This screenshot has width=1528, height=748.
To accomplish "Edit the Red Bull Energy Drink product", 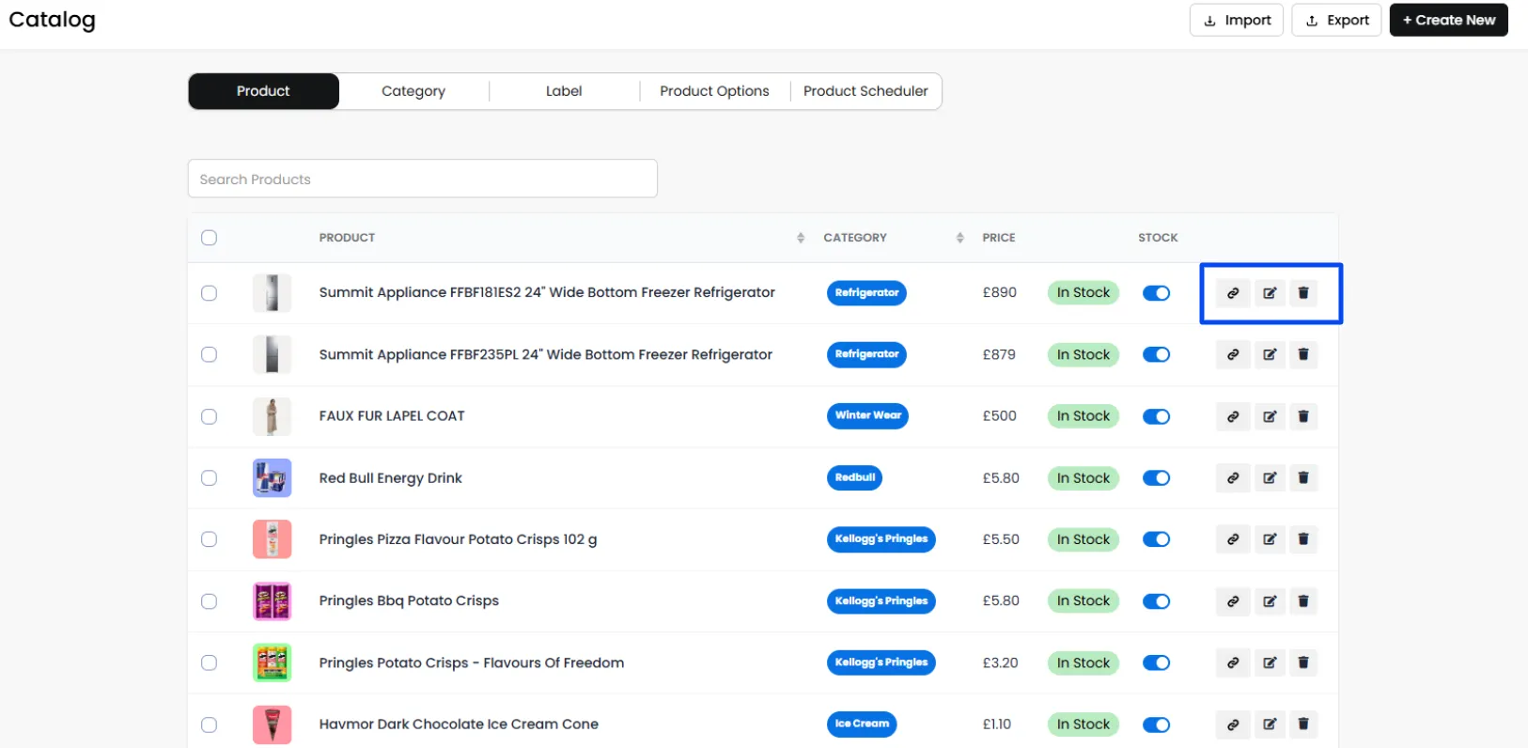I will (1270, 477).
